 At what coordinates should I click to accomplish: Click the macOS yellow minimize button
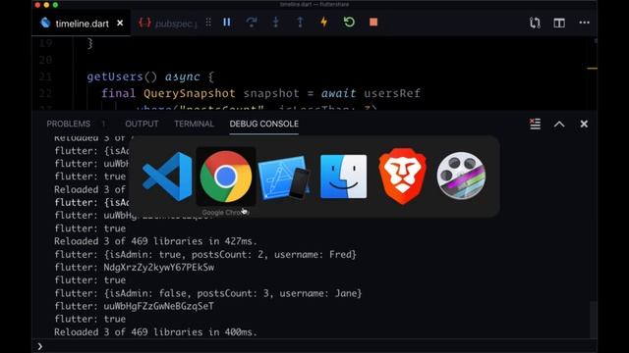(x=46, y=5)
